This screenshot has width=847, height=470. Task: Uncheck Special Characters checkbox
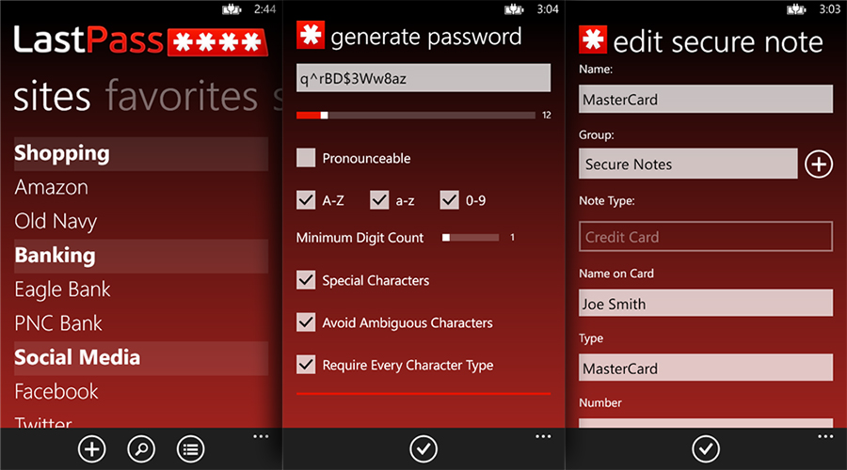point(306,280)
